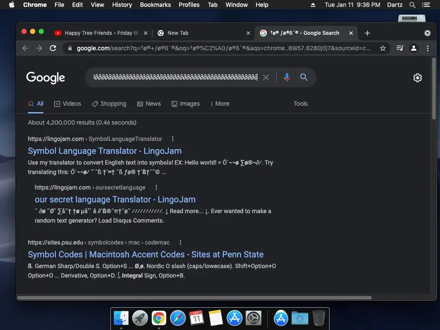Open Symbol Codes Macintosh Accent Codes link
This screenshot has height=330, width=440.
click(146, 254)
